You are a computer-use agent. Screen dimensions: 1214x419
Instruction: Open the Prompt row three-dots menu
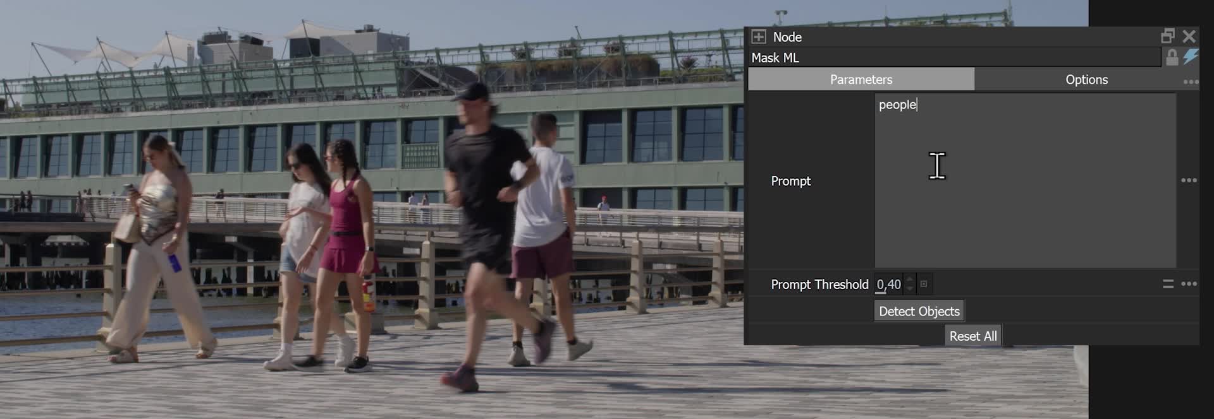1188,180
